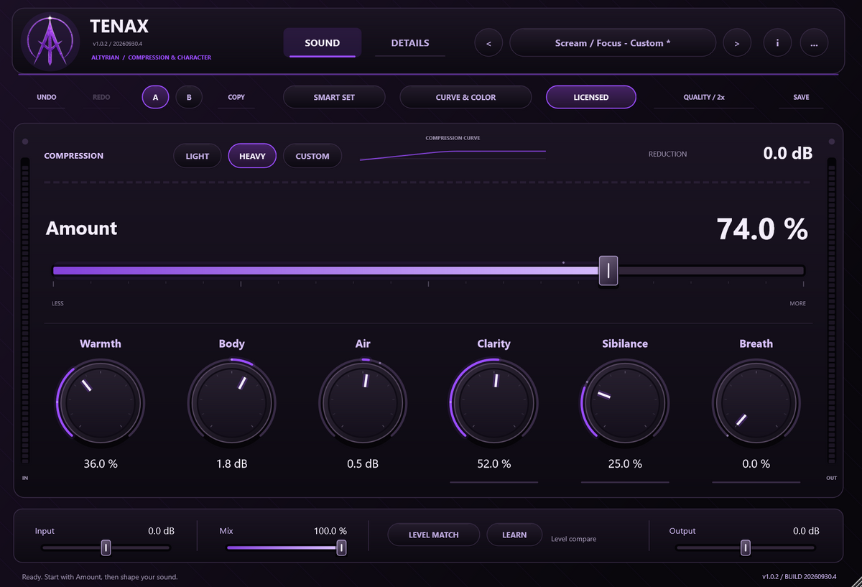Click the Mix slider handle
862x587 pixels.
(x=342, y=547)
